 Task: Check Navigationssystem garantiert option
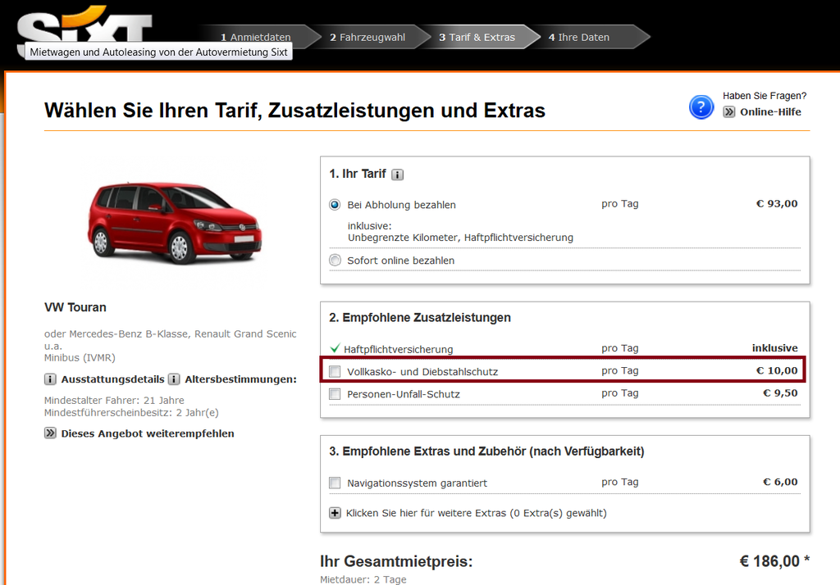tap(335, 483)
